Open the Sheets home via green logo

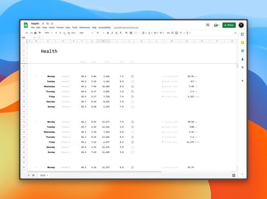pyautogui.click(x=26, y=25)
